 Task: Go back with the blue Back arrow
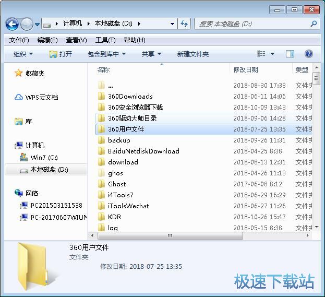[x=12, y=24]
